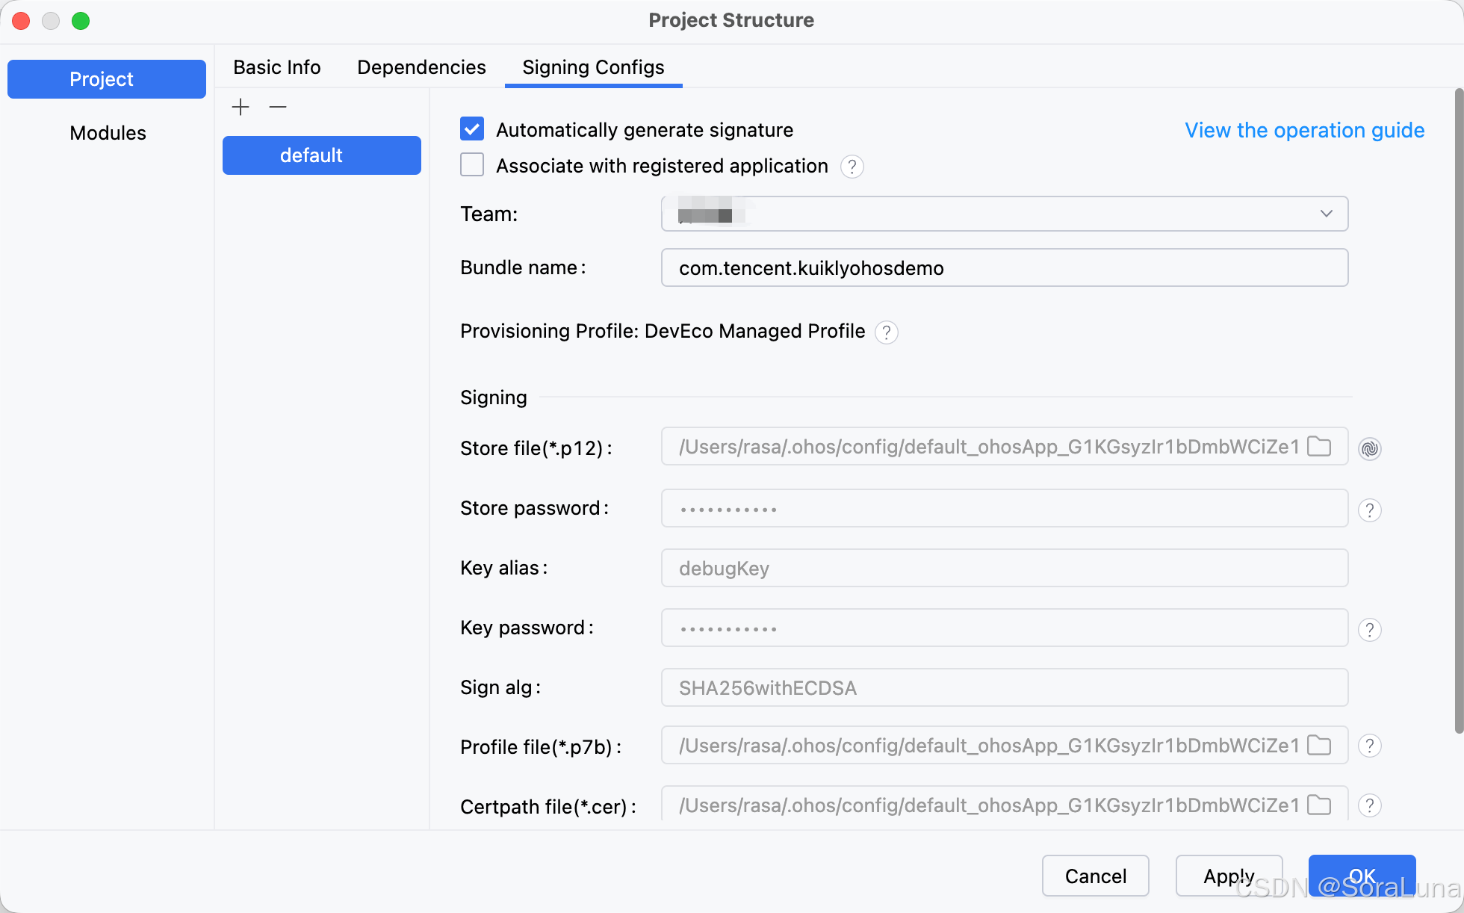The width and height of the screenshot is (1464, 913).
Task: Enable Associate with registered application checkbox
Action: pos(472,165)
